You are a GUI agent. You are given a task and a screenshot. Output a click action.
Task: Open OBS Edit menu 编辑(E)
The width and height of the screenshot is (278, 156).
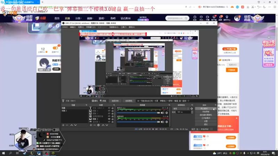coord(73,27)
